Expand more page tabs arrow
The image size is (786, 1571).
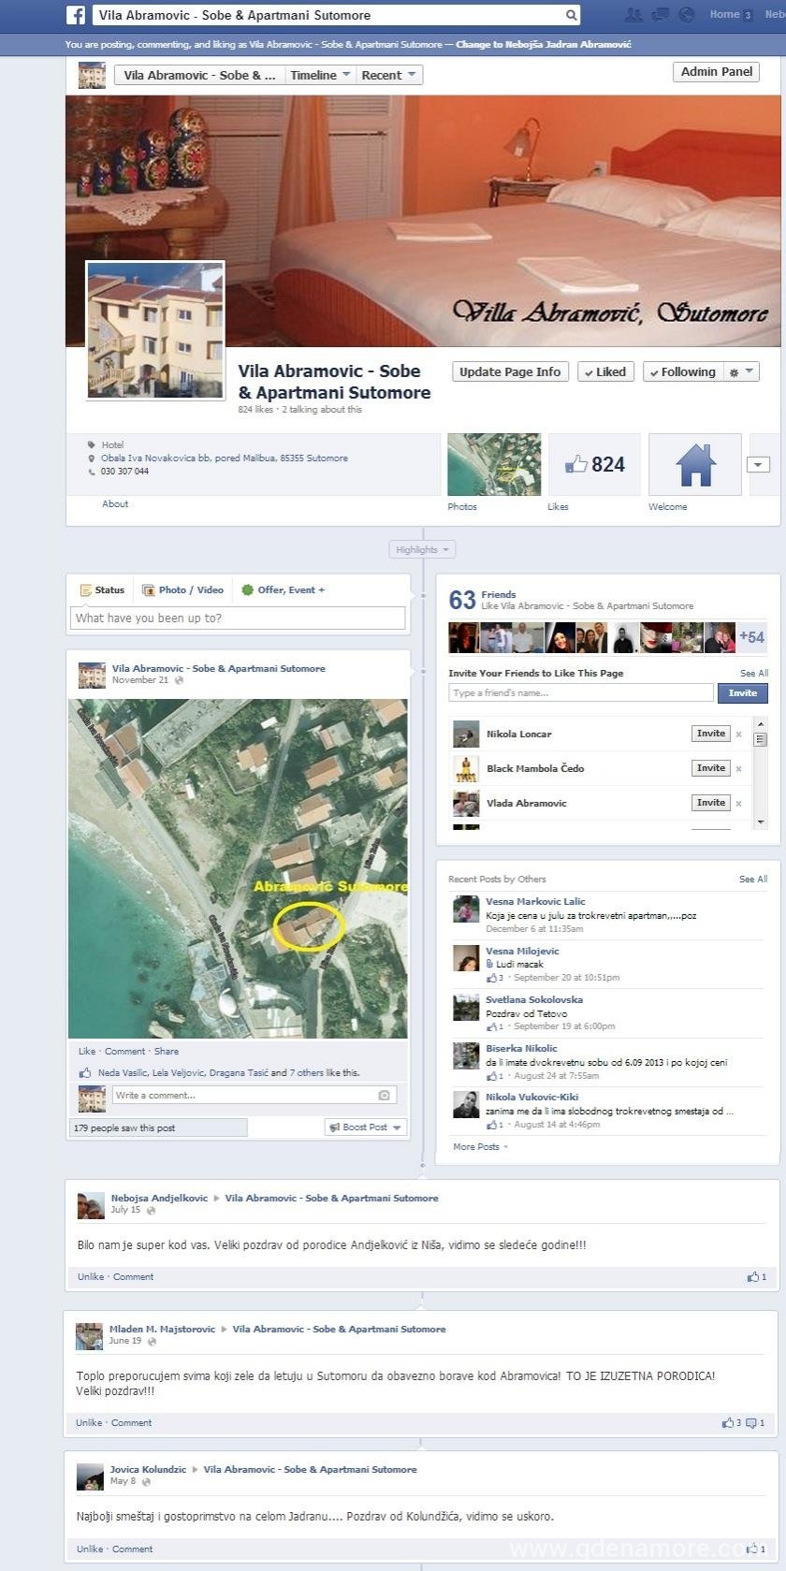[x=758, y=465]
